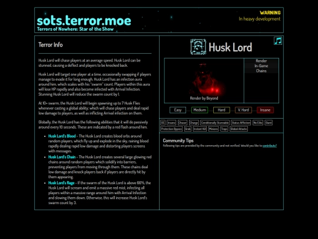Screen dimensions: 318x239
Task: Choose the Hard difficulty button
Action: [x=221, y=110]
